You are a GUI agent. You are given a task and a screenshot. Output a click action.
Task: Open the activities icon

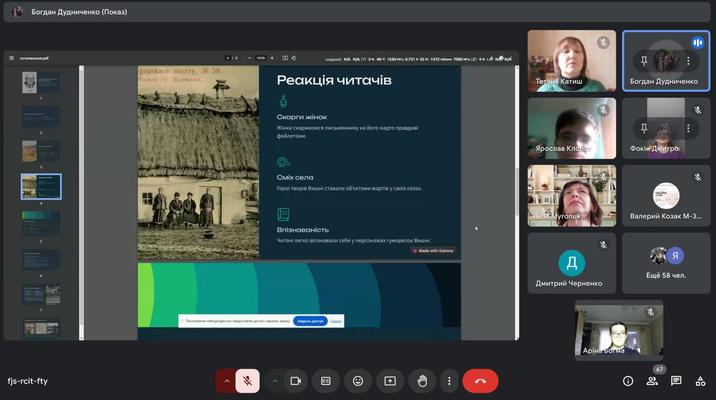tap(700, 381)
